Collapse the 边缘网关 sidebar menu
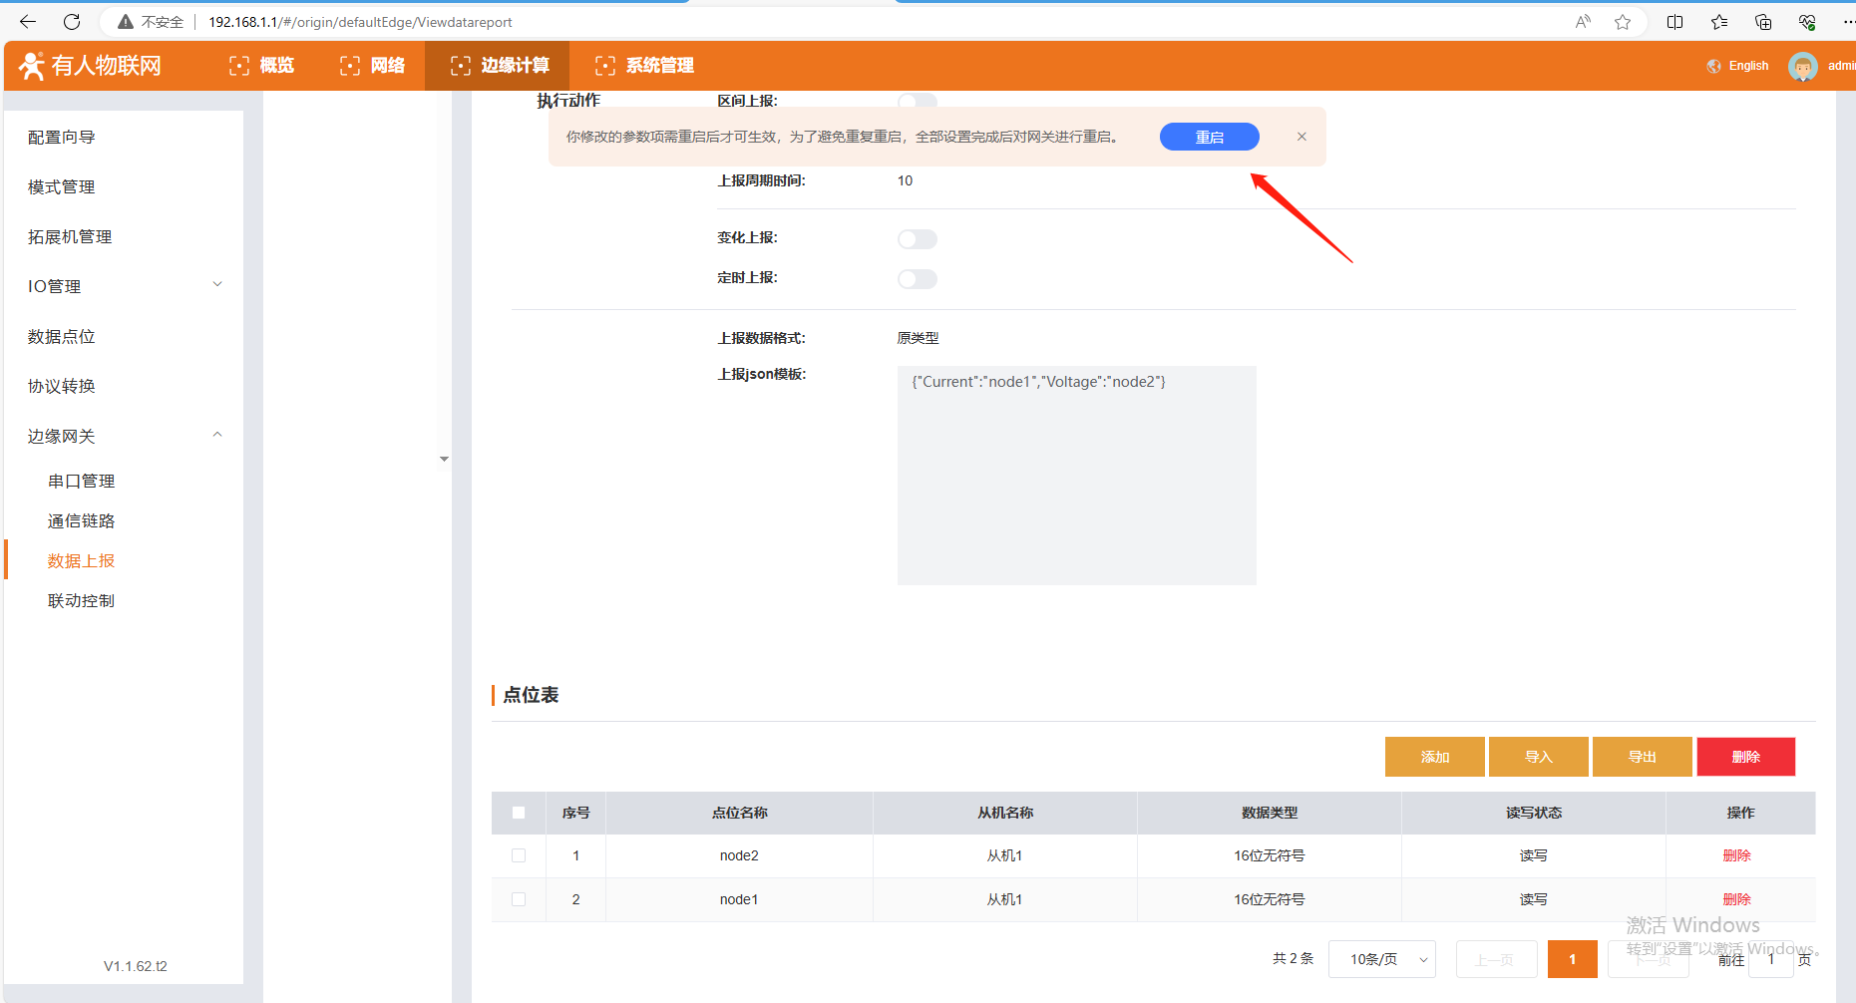 (217, 436)
